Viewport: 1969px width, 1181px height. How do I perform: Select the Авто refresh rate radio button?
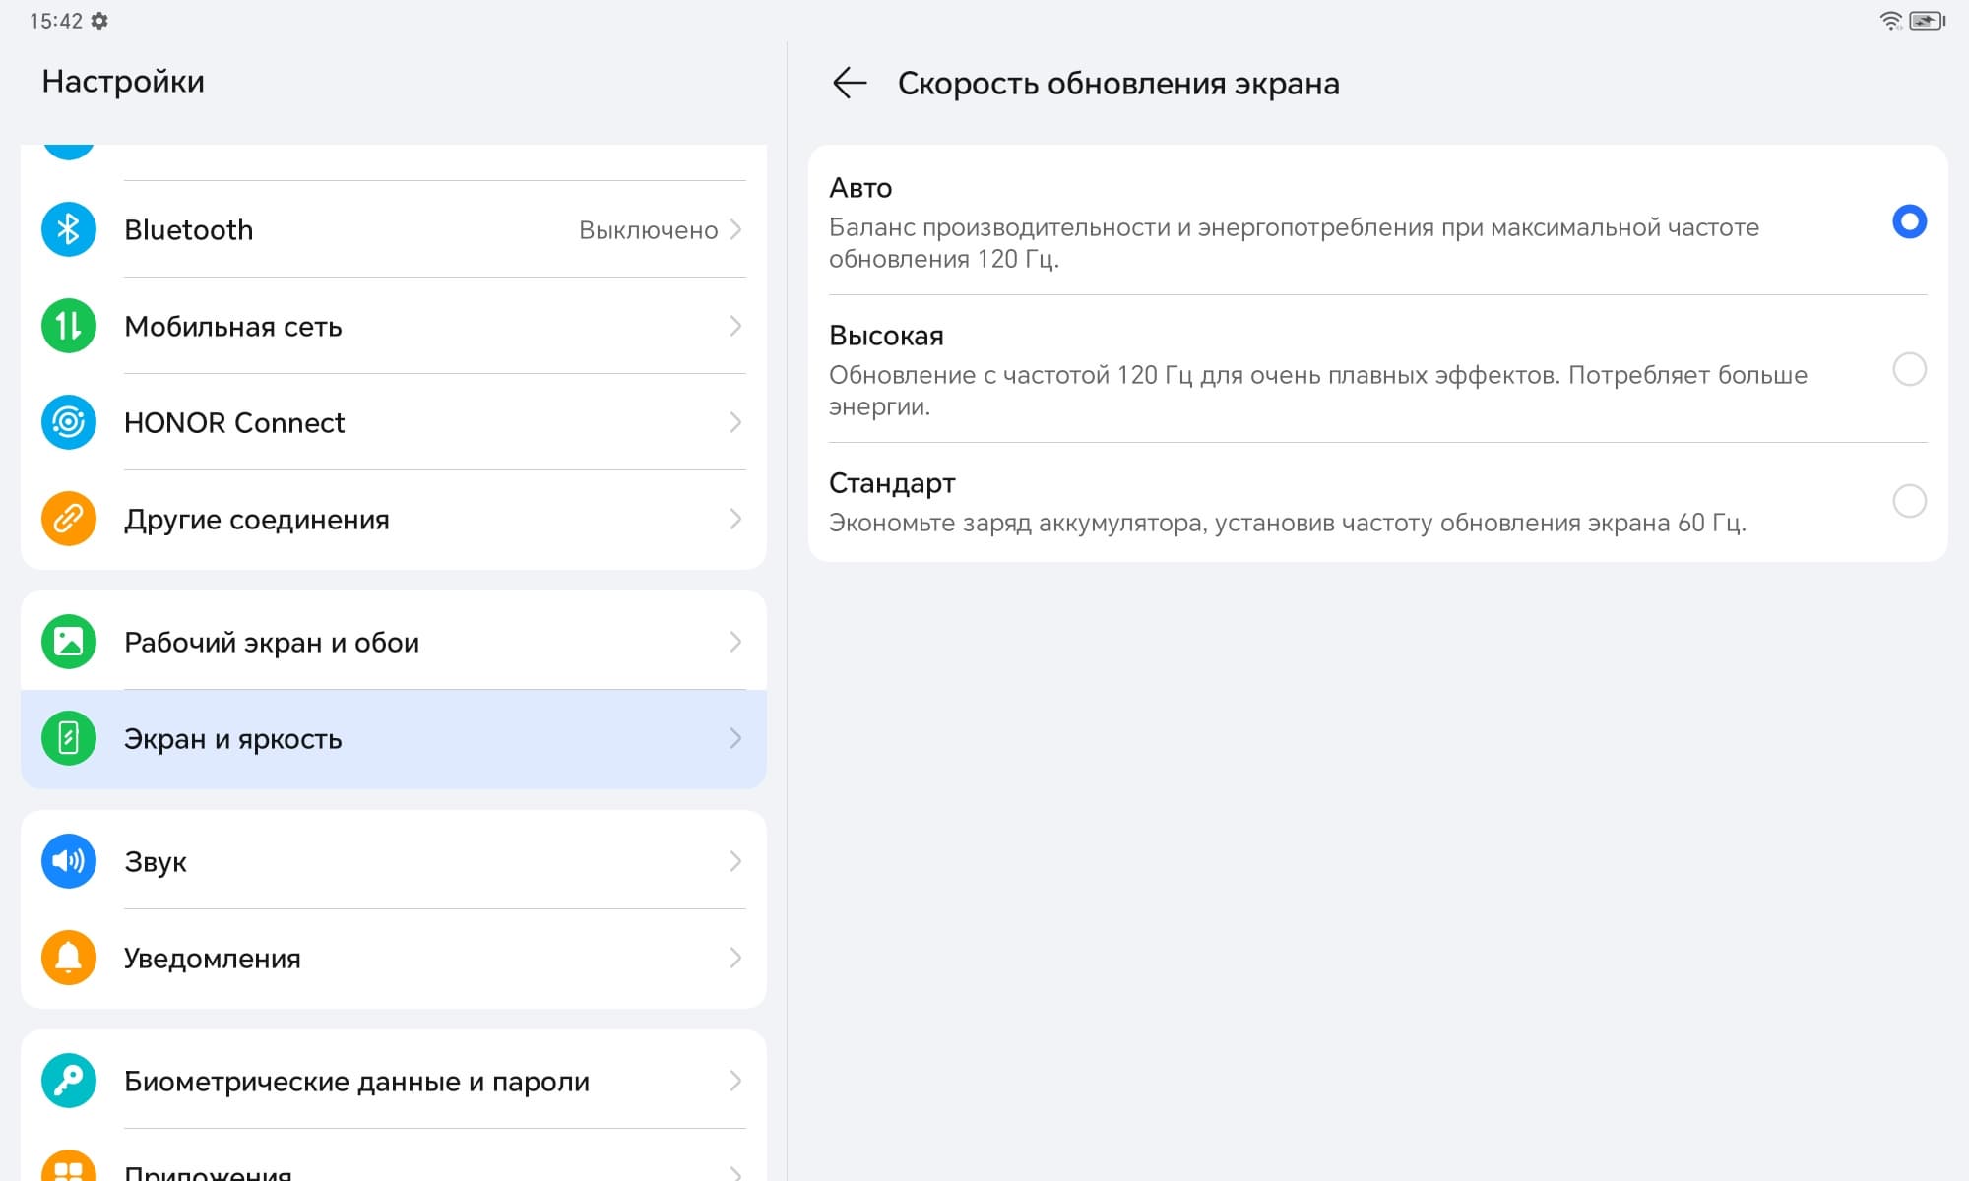click(x=1909, y=221)
